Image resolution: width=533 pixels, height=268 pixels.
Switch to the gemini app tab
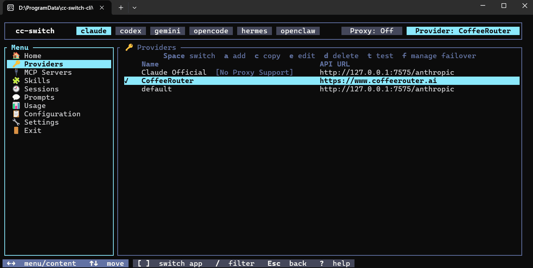point(168,31)
